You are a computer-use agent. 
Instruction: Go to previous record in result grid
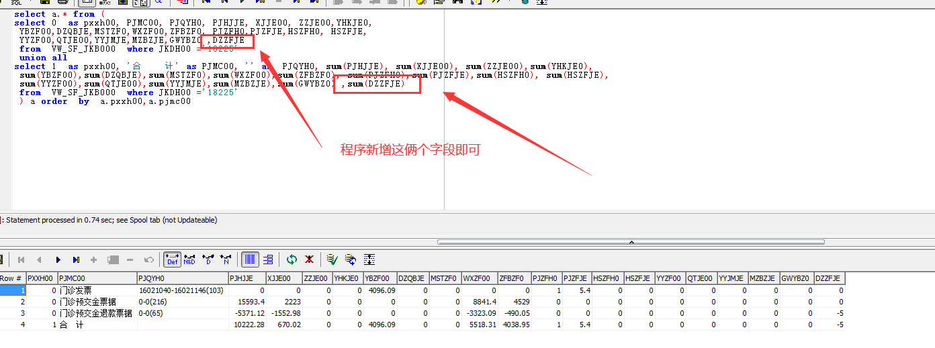tap(39, 259)
